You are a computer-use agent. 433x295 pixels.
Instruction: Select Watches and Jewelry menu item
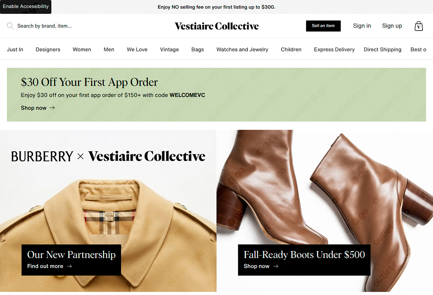[242, 50]
